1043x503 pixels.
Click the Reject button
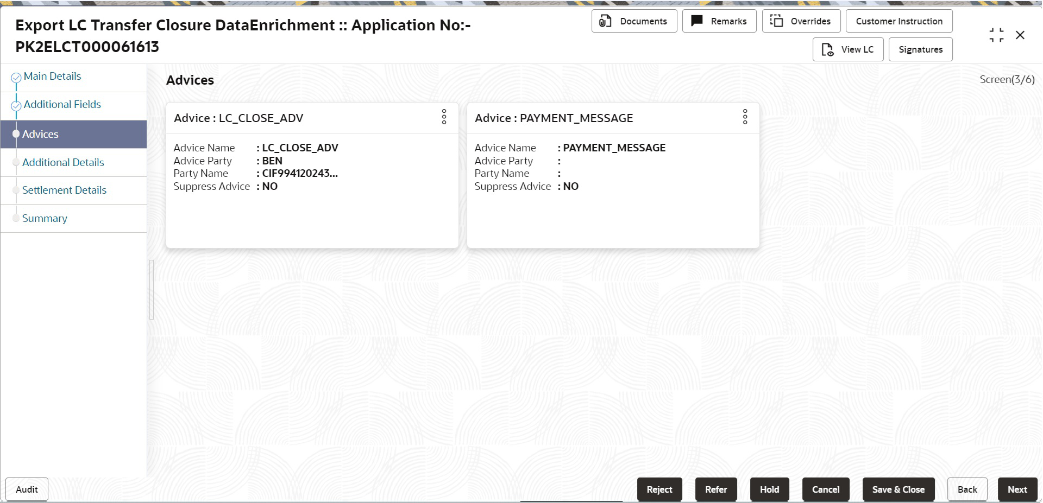coord(659,489)
